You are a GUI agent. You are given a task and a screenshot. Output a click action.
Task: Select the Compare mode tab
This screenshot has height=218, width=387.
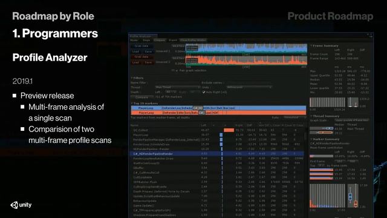pos(160,40)
